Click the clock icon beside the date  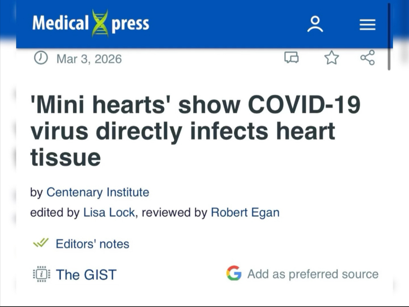[x=41, y=58]
